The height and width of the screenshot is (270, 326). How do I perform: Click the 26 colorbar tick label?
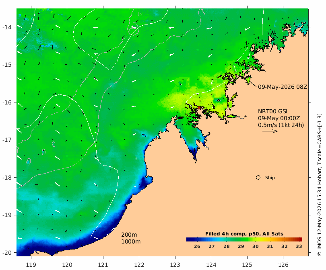pyautogui.click(x=197, y=246)
